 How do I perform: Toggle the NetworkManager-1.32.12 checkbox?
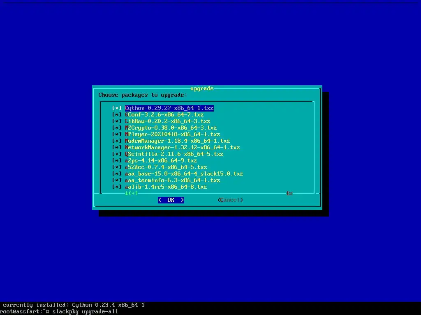click(117, 147)
